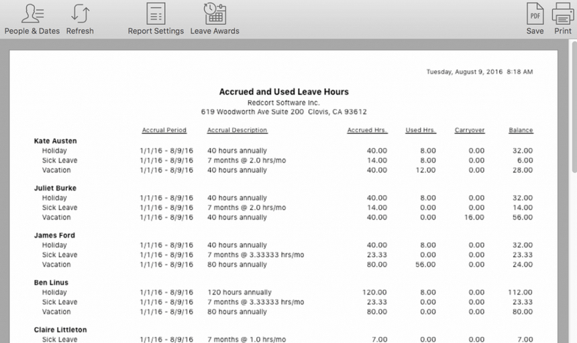Click Kate Austen's Sick Leave balance 6.00
The width and height of the screenshot is (577, 343).
pyautogui.click(x=525, y=160)
